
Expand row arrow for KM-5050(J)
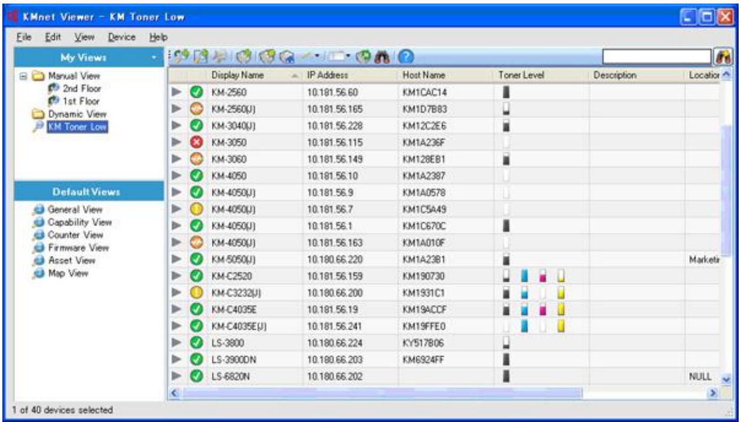click(x=177, y=258)
